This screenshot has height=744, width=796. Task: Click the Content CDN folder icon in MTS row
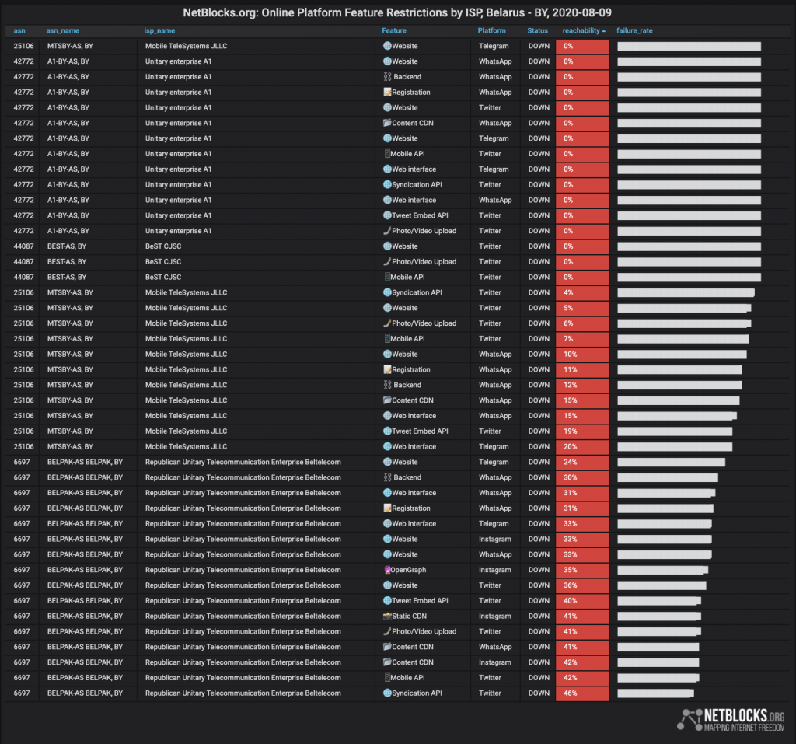[x=387, y=400]
